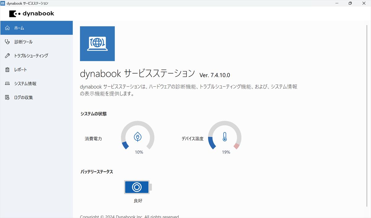This screenshot has height=218, width=371.
Task: Click the dynabook サービスステーション main title
Action: click(138, 74)
